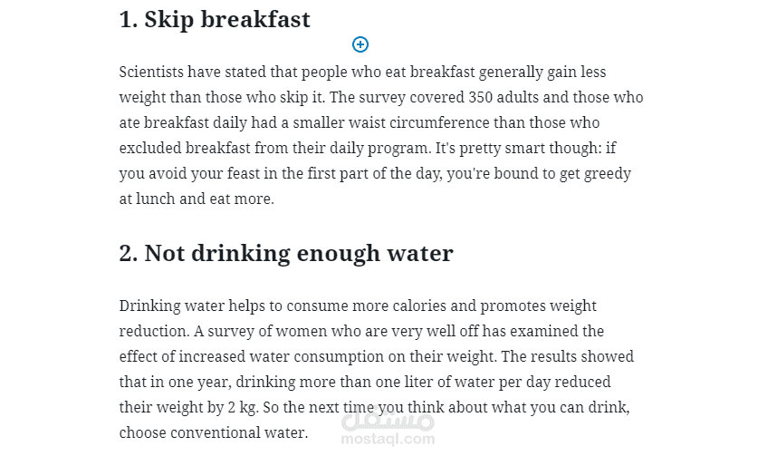The width and height of the screenshot is (777, 456).
Task: Click the word "Drinking" starting second paragraph
Action: coord(149,306)
